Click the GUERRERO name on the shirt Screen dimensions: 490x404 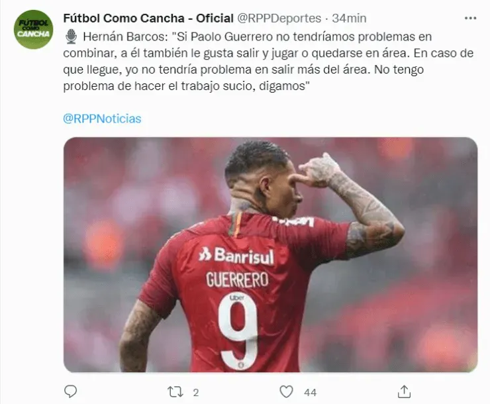[x=237, y=279]
